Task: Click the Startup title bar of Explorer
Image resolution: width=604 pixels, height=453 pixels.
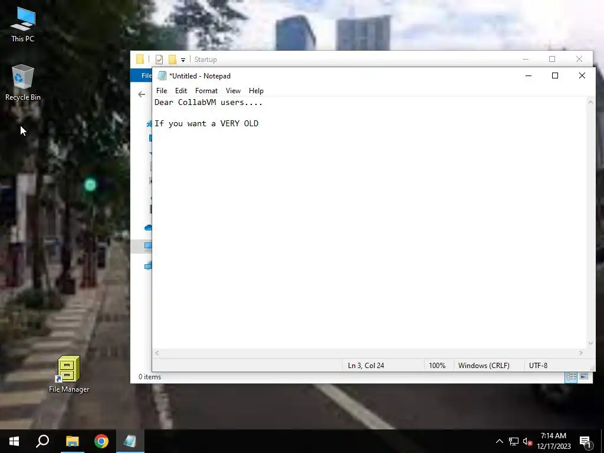Action: pos(205,60)
